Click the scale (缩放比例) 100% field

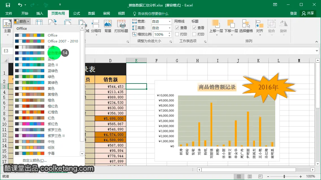click(160, 34)
